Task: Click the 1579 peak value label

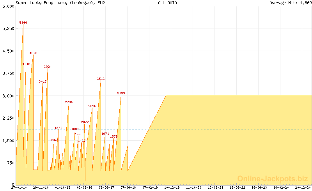Action: 114,136
